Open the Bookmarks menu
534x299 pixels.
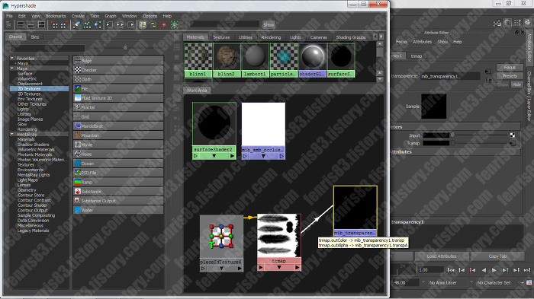tap(56, 16)
